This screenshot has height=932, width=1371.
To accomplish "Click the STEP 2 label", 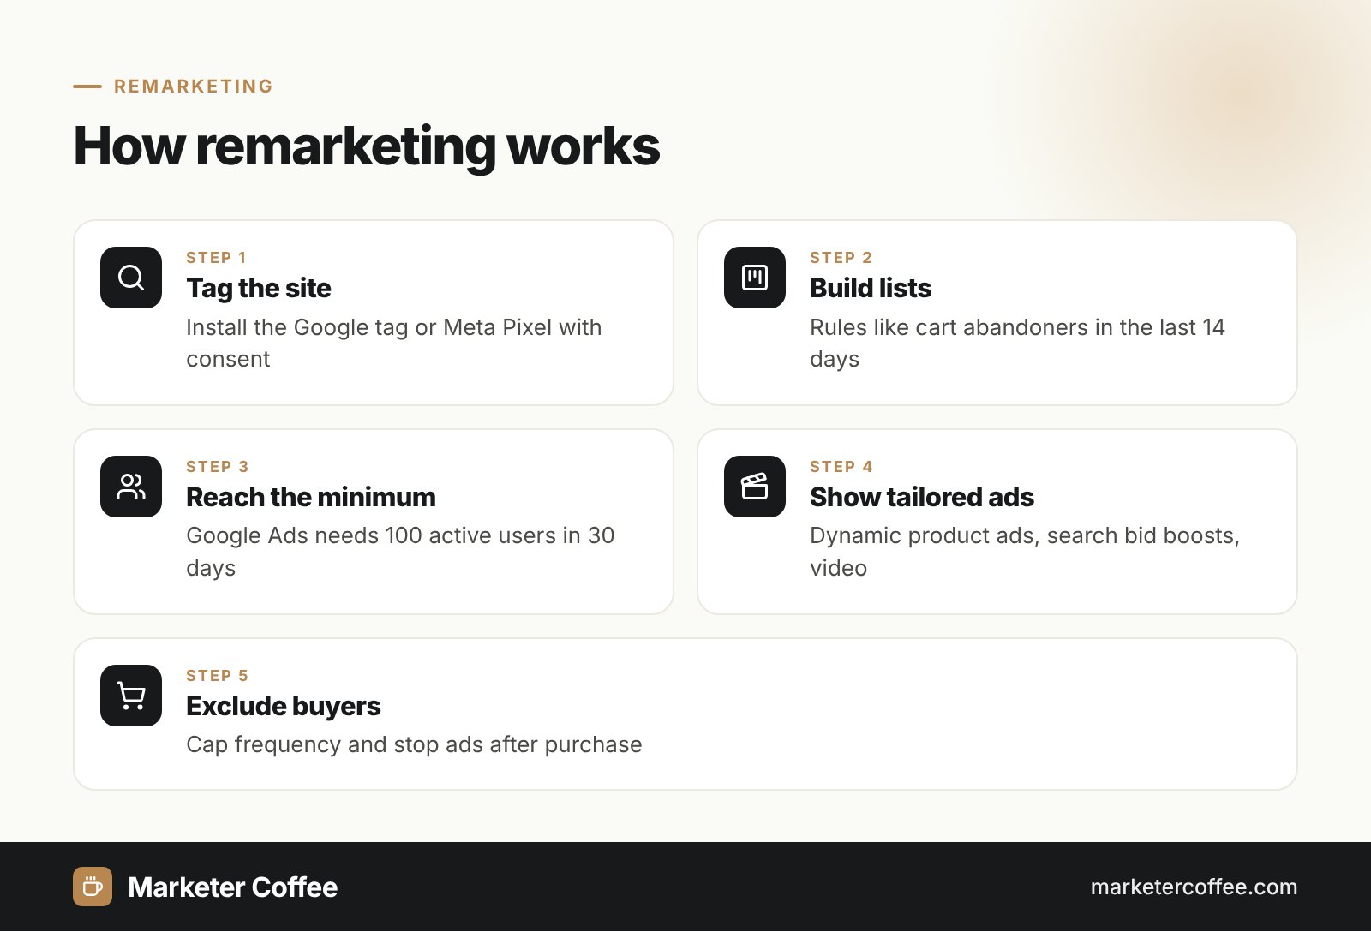I will click(841, 258).
